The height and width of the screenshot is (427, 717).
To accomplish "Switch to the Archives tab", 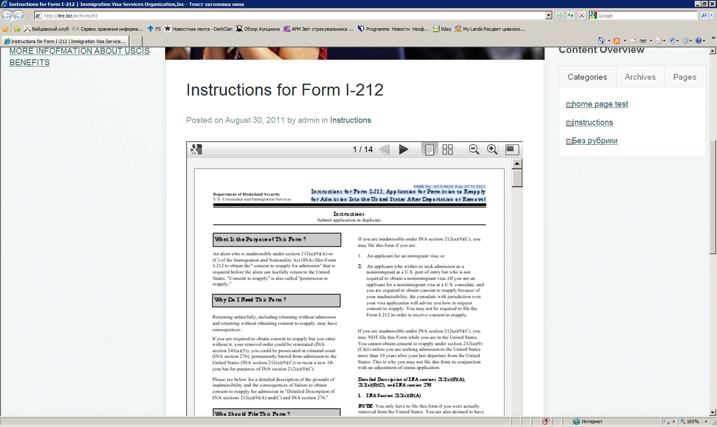I will [x=640, y=77].
